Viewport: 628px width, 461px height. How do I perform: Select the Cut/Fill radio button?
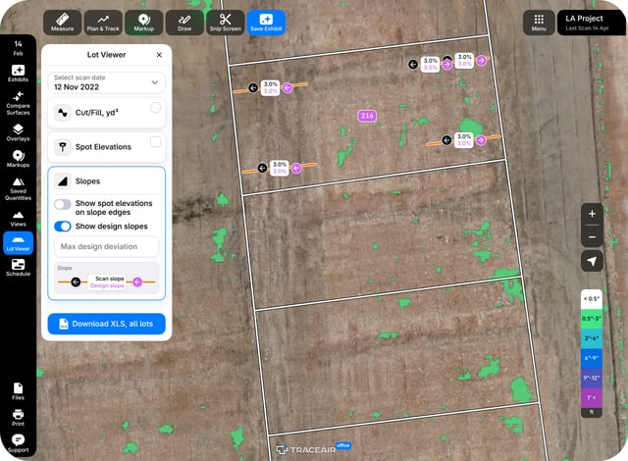[155, 107]
